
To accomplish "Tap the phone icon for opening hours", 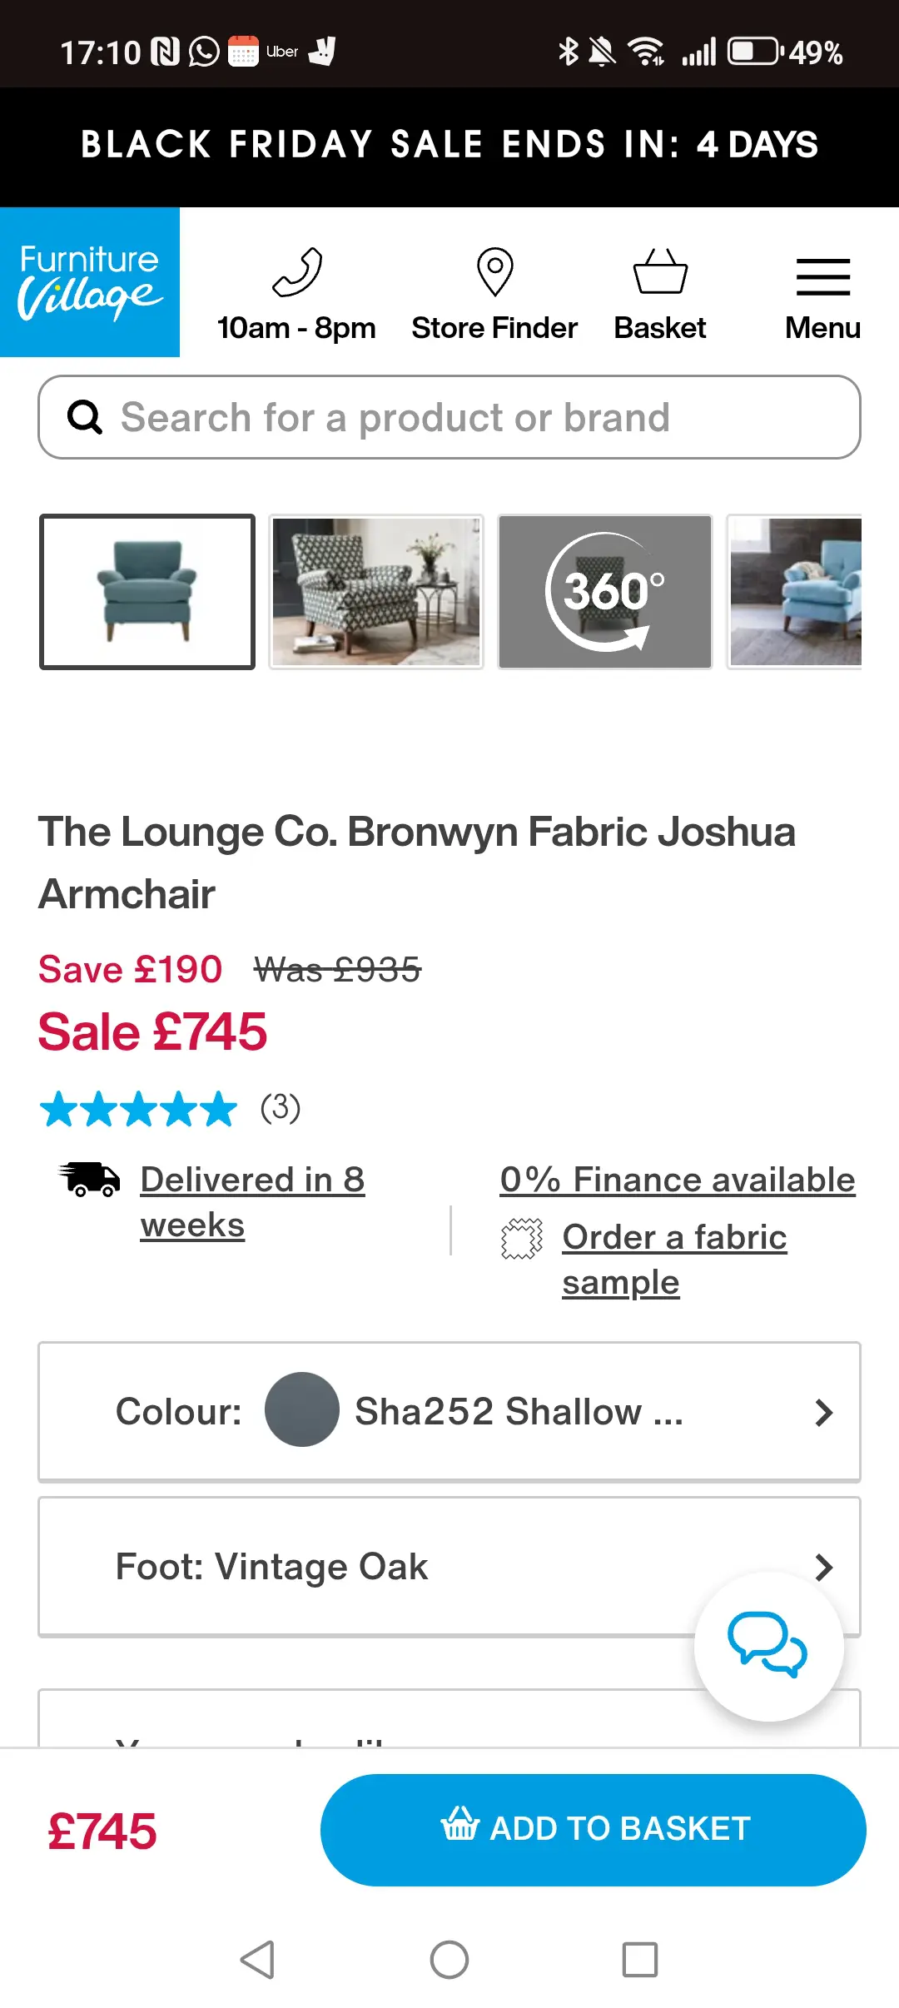I will [296, 273].
